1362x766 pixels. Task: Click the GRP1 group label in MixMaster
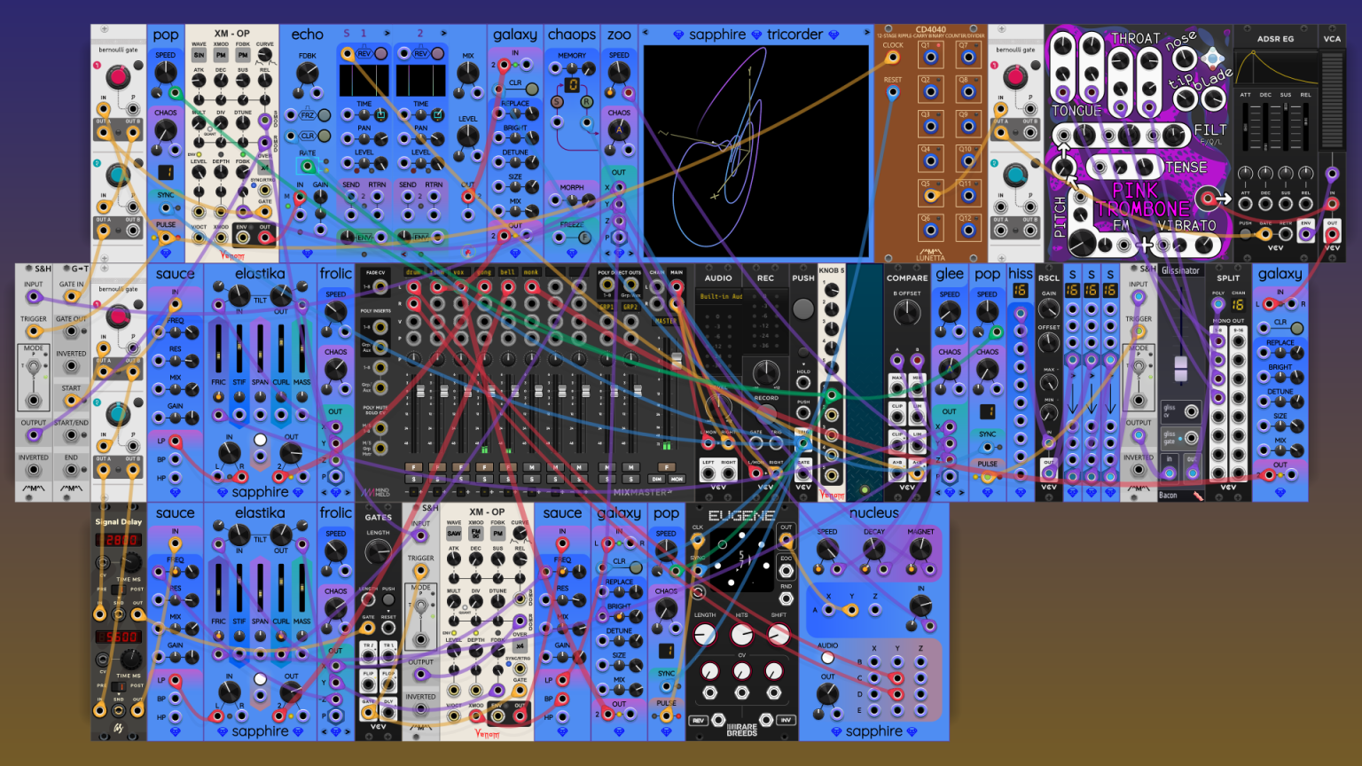tap(607, 308)
